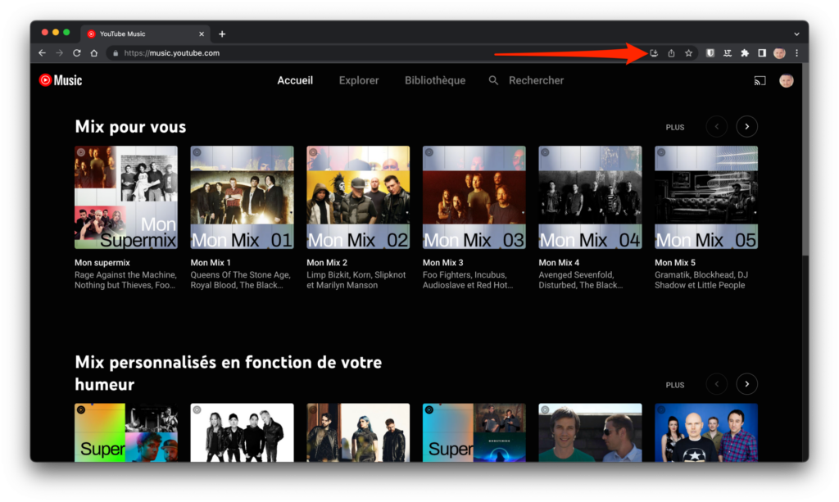
Task: Open the Mon Mix 04 thumbnail
Action: [x=590, y=197]
